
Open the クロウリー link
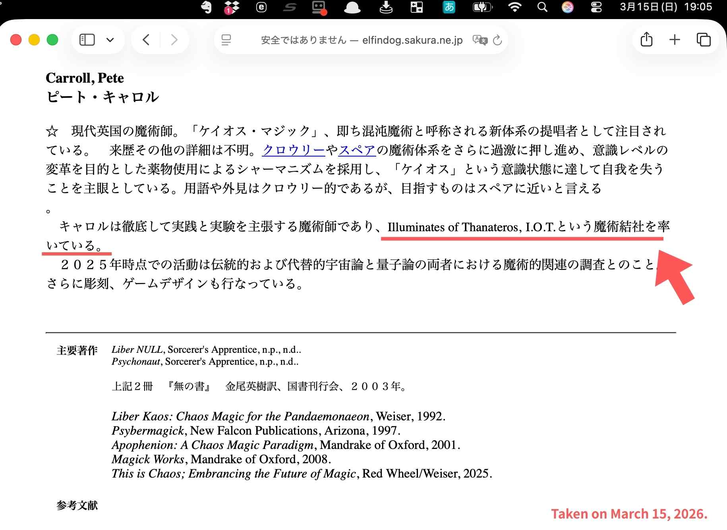pos(294,150)
